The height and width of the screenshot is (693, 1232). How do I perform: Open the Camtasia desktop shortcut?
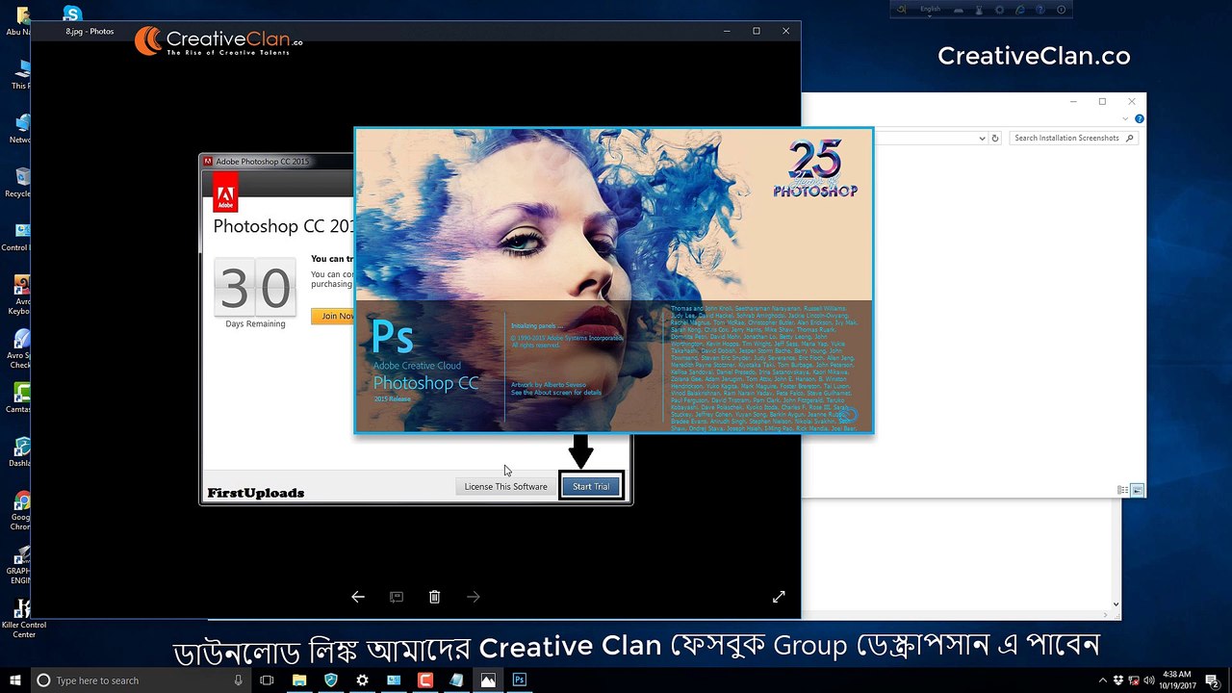point(21,398)
